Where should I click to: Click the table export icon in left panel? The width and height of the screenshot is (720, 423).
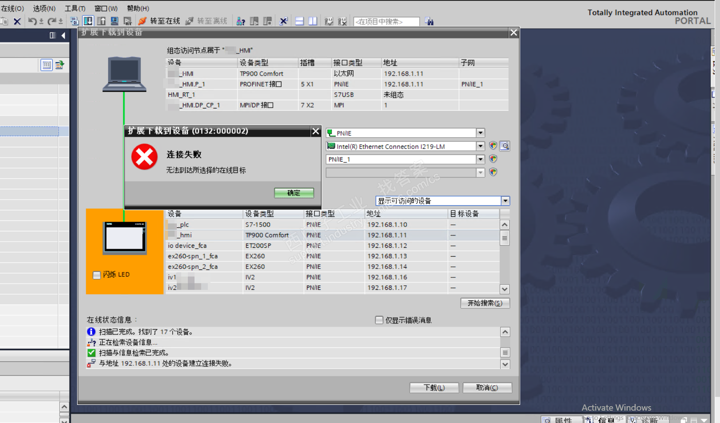(x=59, y=65)
